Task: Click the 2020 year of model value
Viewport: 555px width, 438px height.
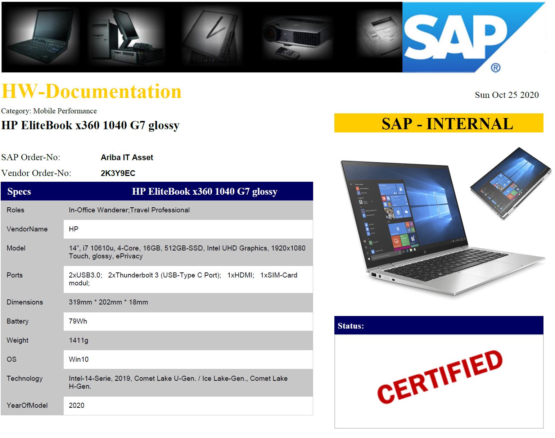Action: click(x=77, y=405)
